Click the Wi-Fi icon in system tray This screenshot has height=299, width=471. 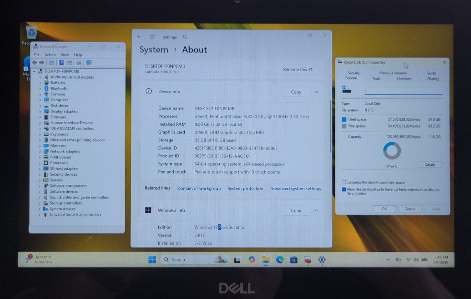point(408,260)
